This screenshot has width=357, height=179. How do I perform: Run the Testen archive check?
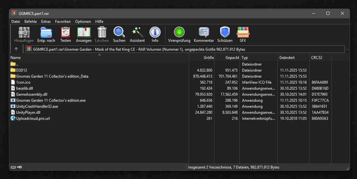66,32
